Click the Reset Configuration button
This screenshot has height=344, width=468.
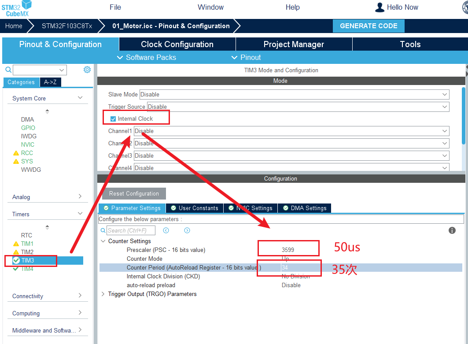(134, 193)
